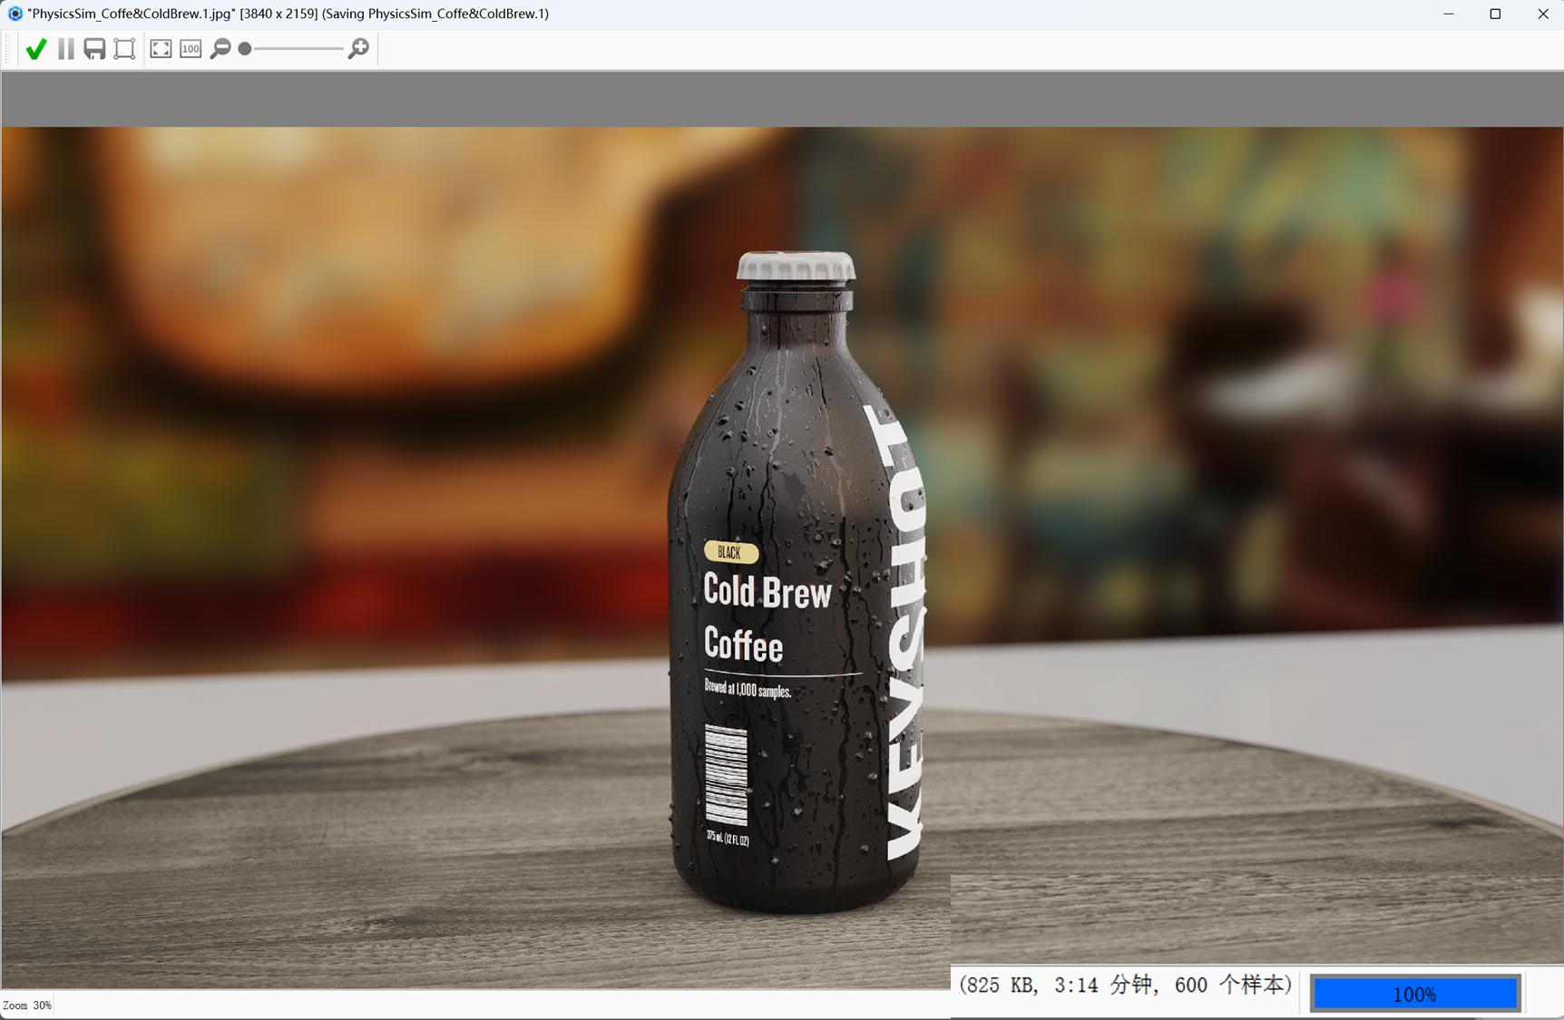Screen dimensions: 1564x1020
Task: Click the KeyShot logo in the title bar
Action: point(14,14)
